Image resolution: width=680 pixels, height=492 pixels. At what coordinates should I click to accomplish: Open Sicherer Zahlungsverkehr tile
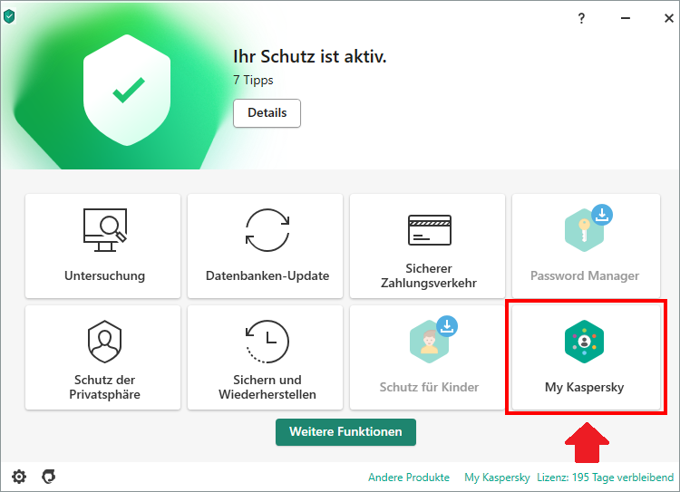coord(429,246)
